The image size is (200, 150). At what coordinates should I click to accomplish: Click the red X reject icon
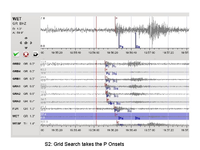(x=26, y=54)
